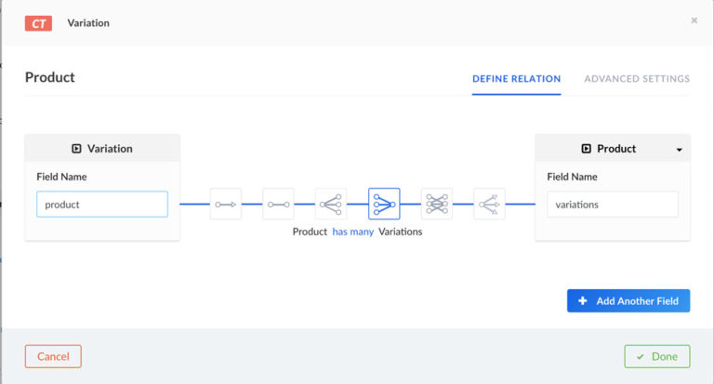Select the many-to-one relation icon

(384, 204)
